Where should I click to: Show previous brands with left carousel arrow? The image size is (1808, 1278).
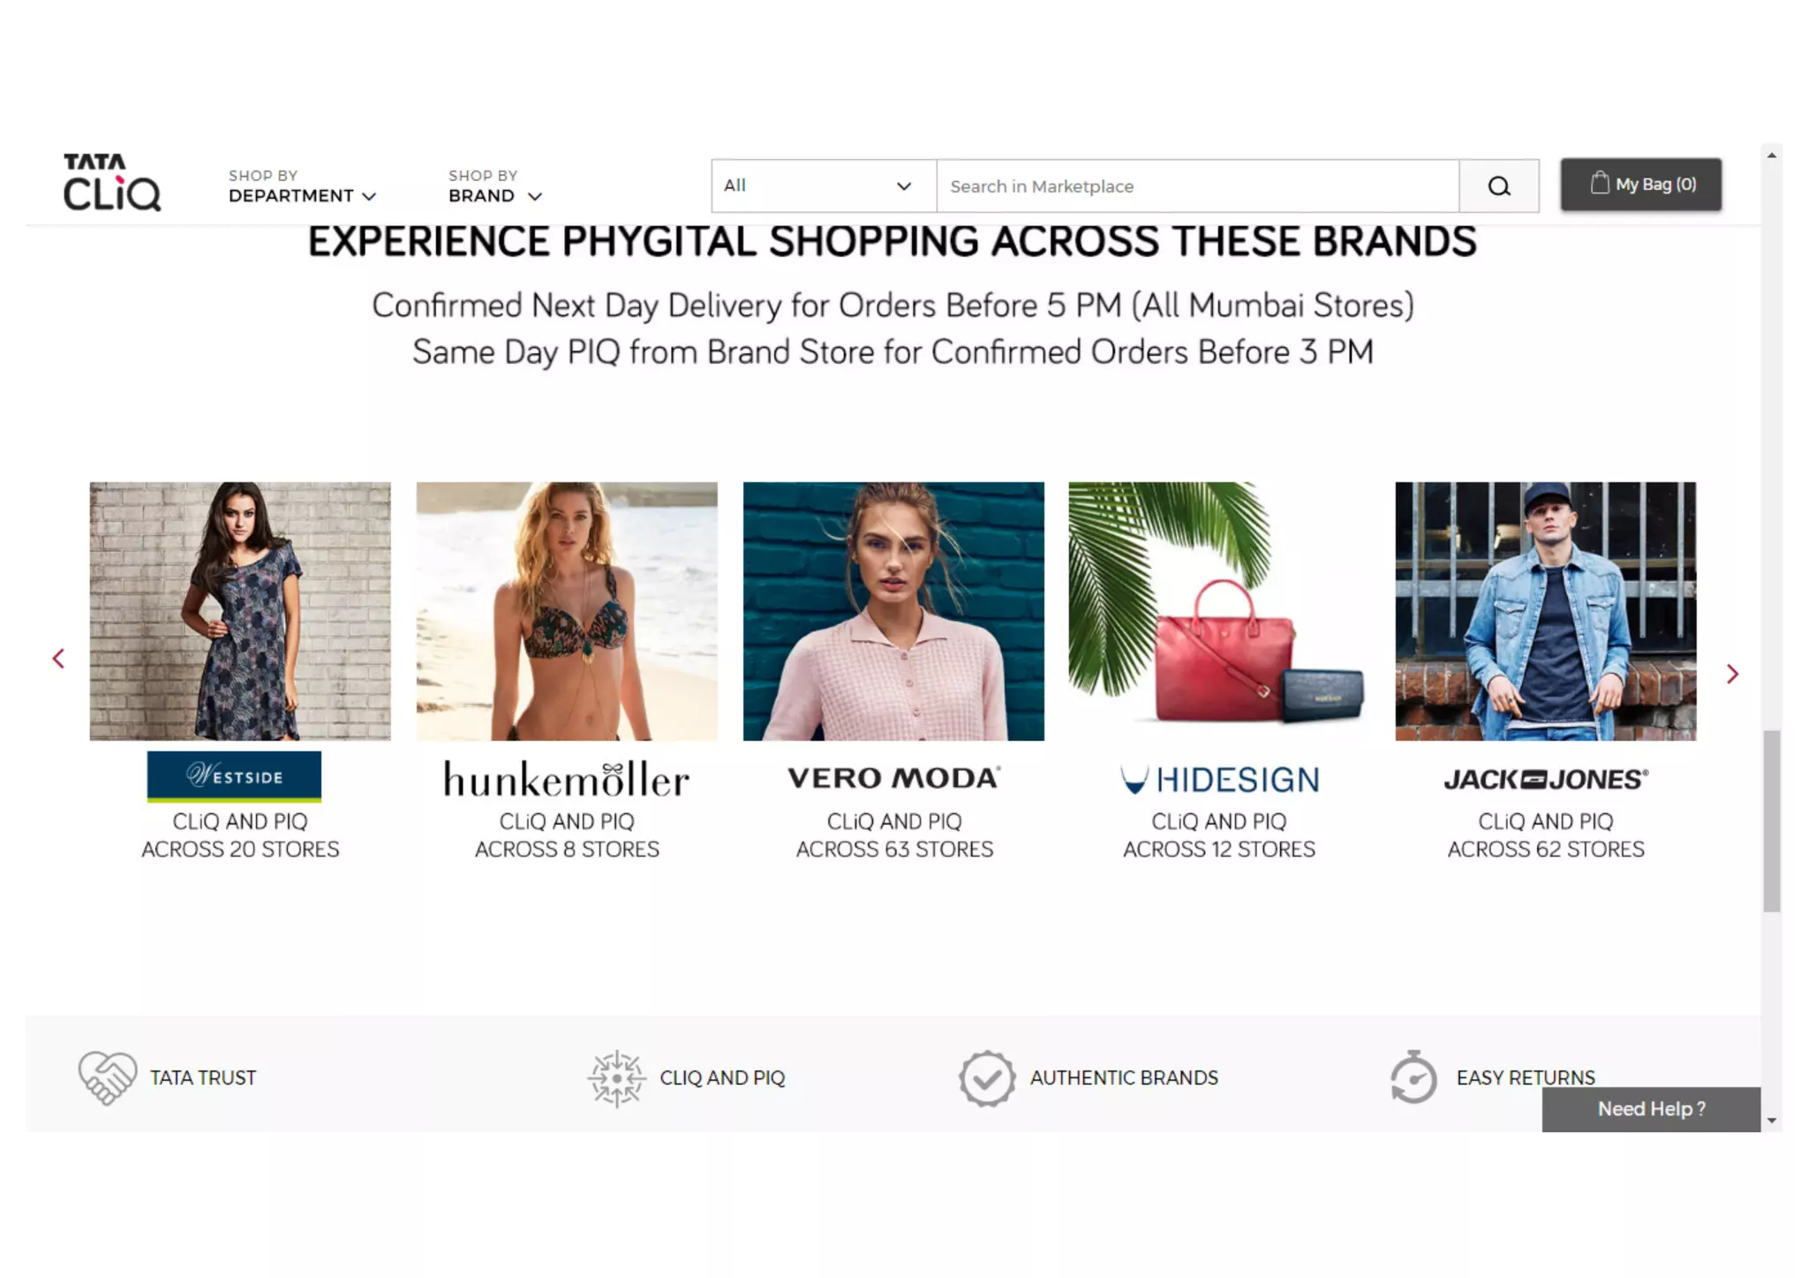tap(58, 659)
